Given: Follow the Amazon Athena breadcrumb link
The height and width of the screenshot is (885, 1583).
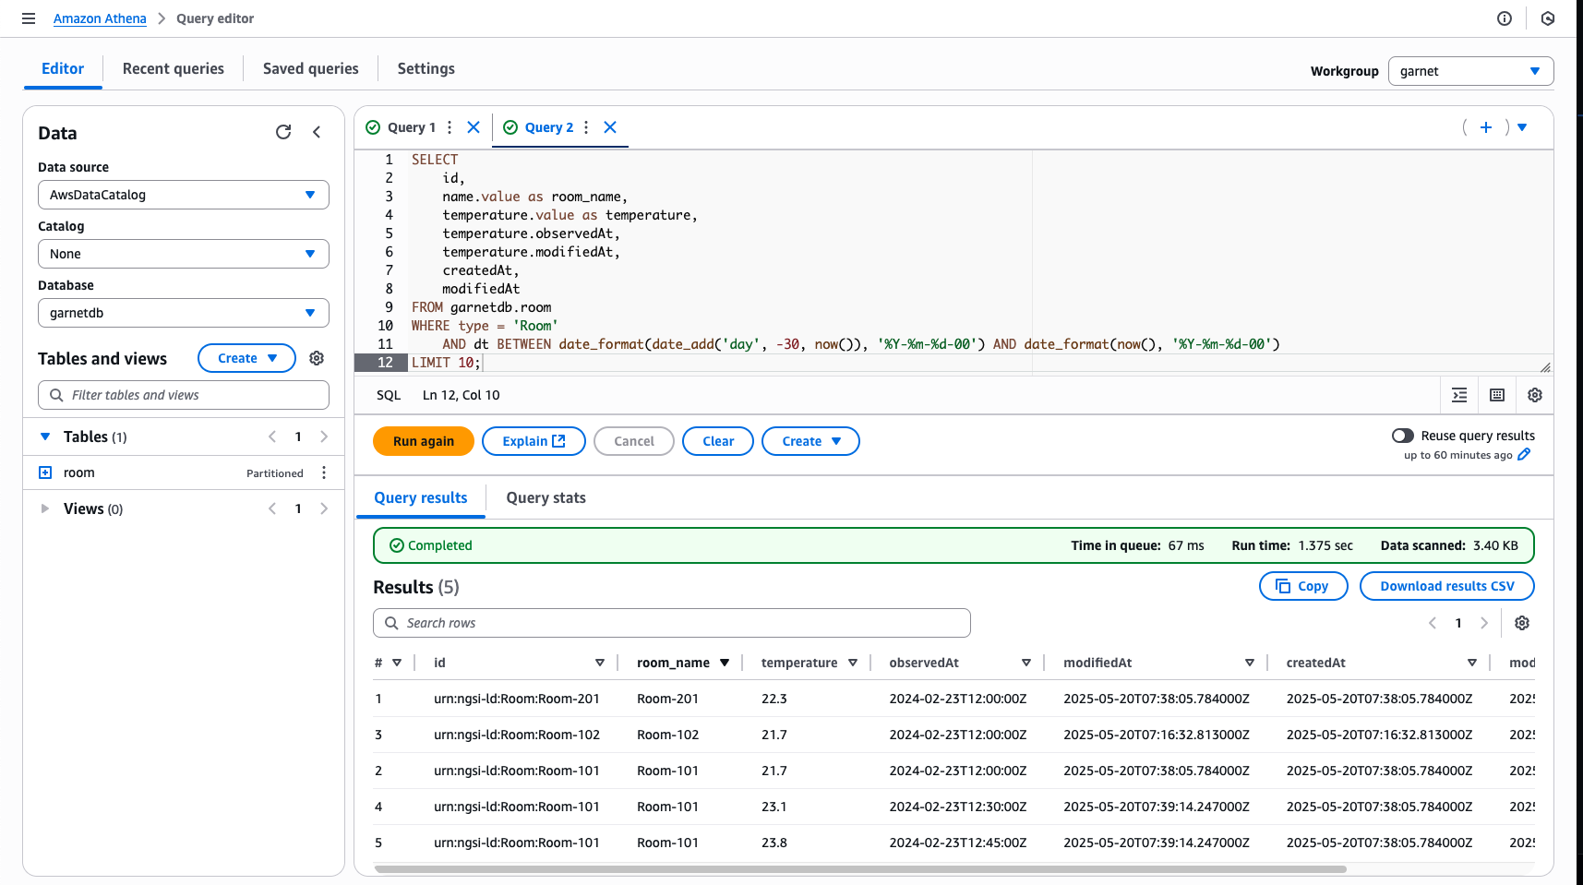Looking at the screenshot, I should pos(100,18).
